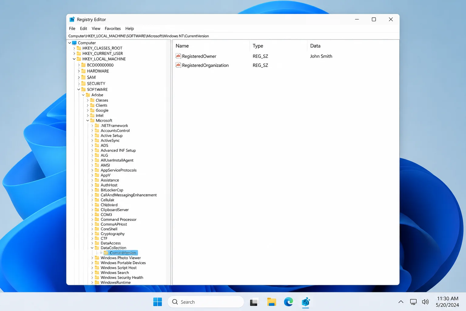466x311 pixels.
Task: Select the AccountsControl key
Action: click(115, 131)
